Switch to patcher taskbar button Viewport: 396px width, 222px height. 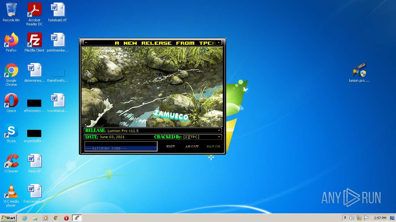[77, 218]
